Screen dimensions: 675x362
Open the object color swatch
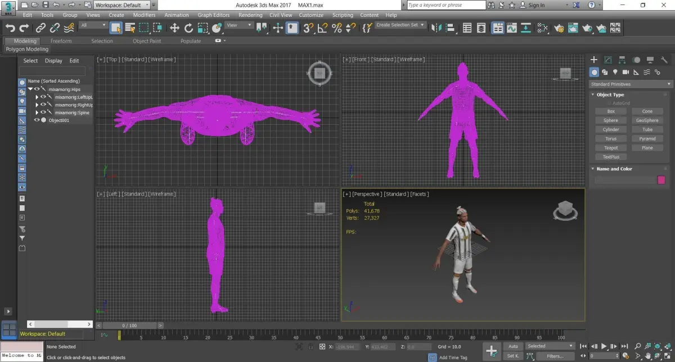(661, 180)
